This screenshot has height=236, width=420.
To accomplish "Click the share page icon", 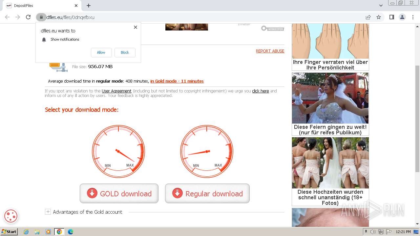I will [x=368, y=17].
